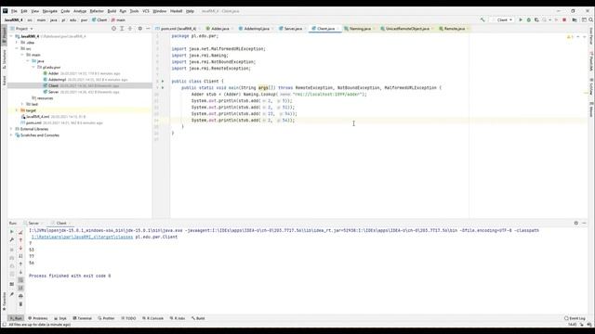The image size is (595, 334).
Task: Open the Project Structure folder icon in toolbar
Action: click(575, 19)
